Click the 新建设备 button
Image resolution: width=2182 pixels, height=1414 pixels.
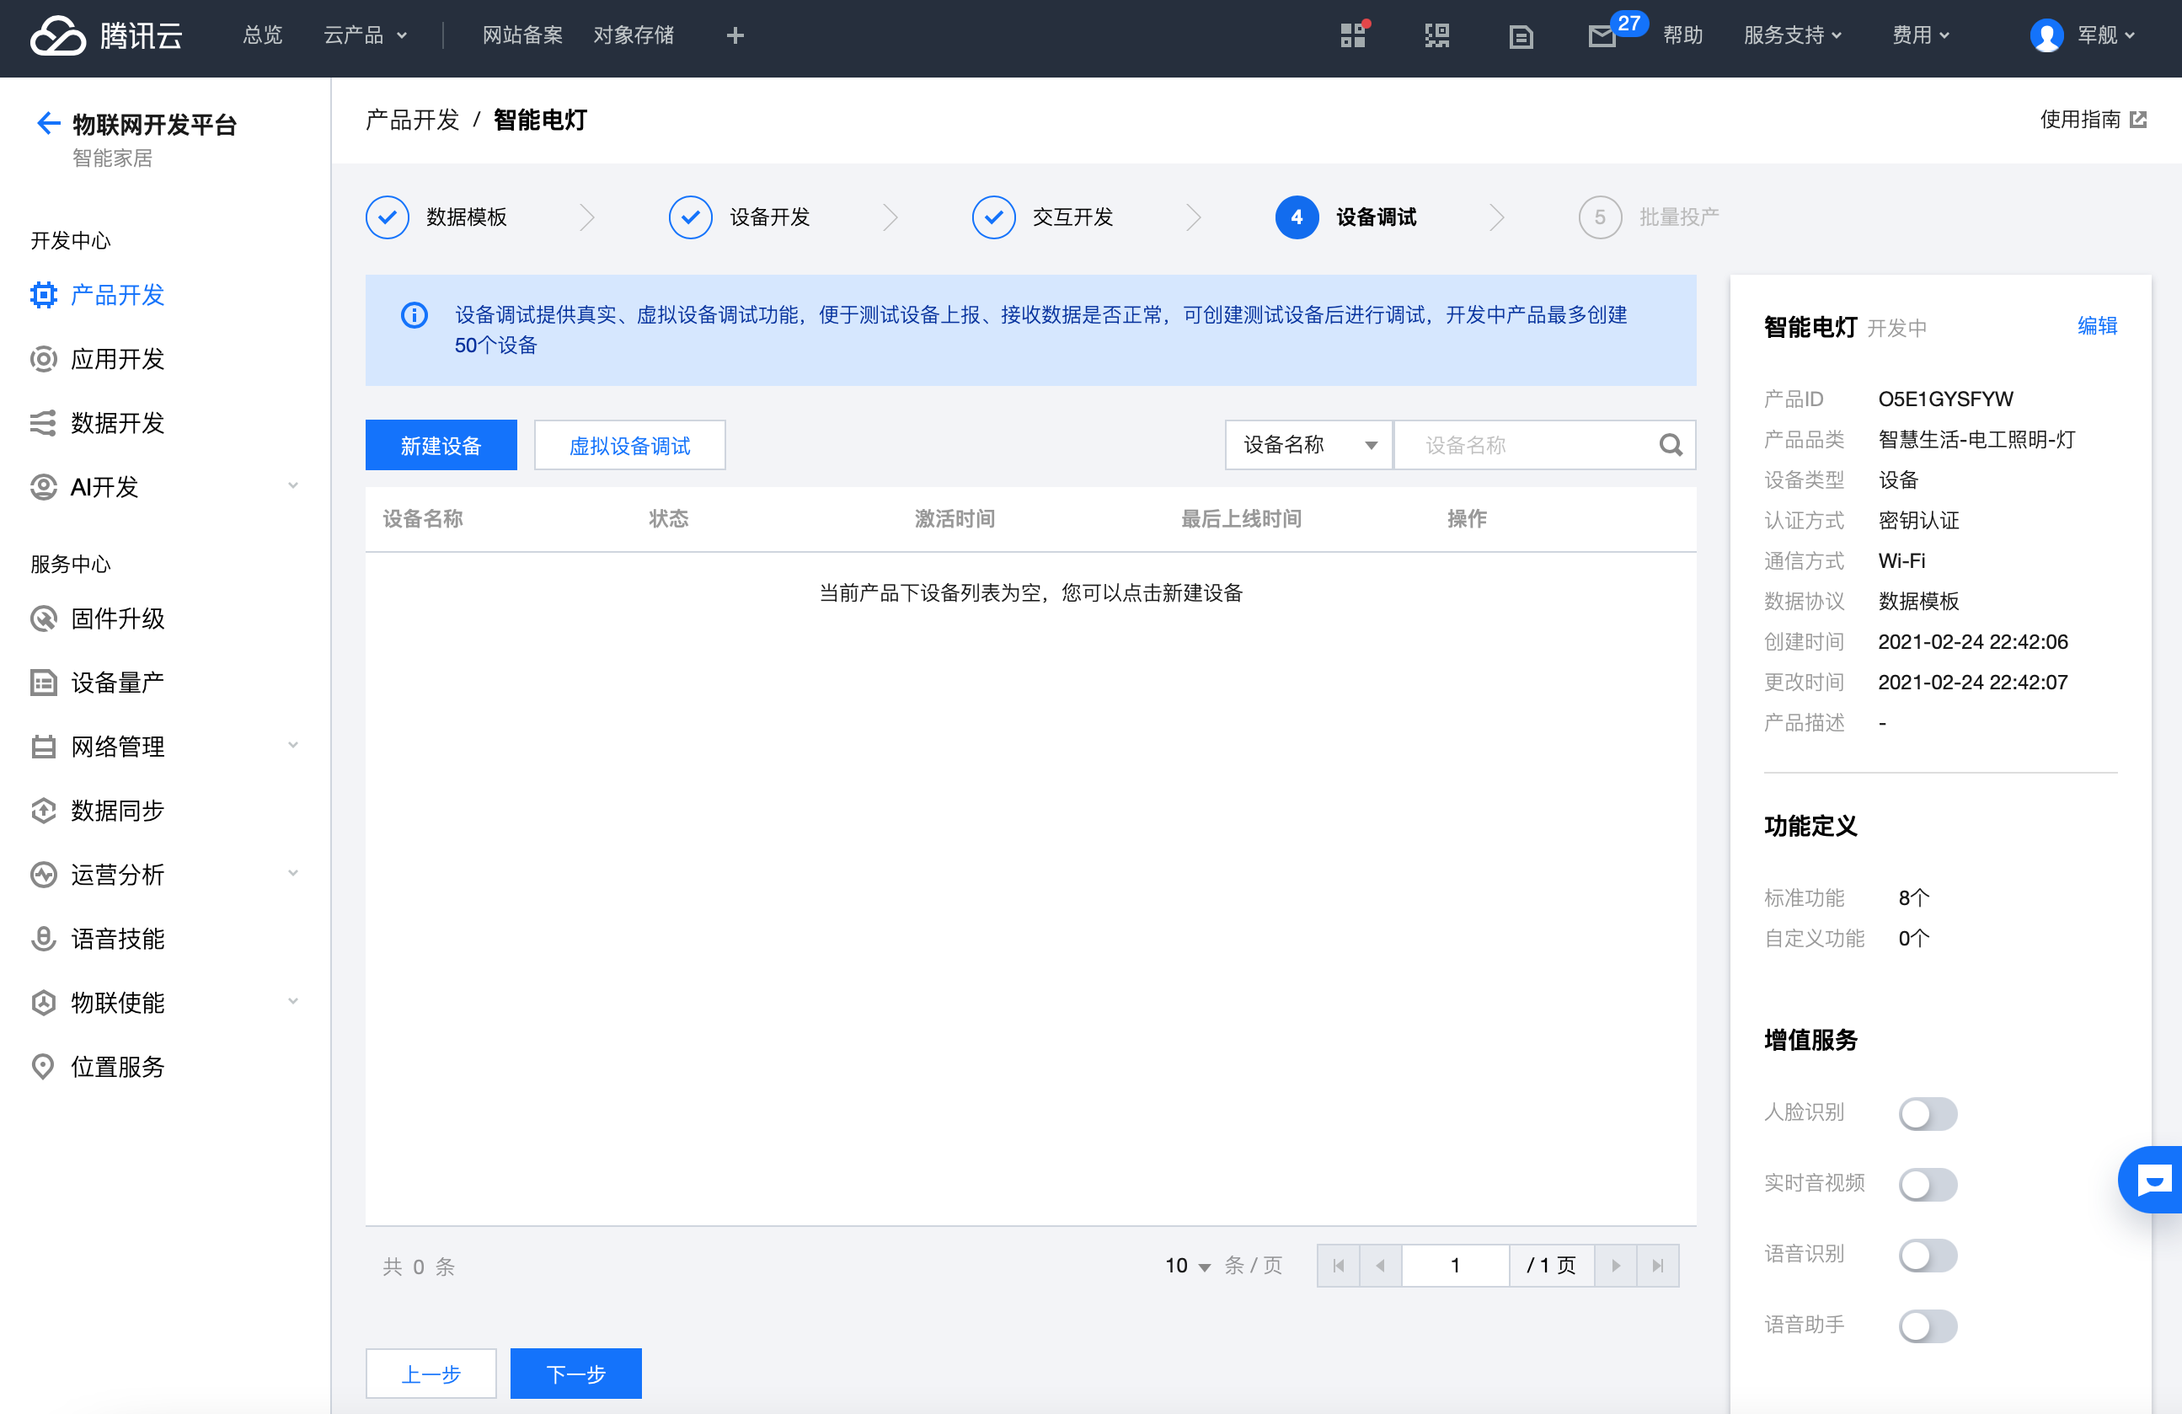tap(440, 446)
